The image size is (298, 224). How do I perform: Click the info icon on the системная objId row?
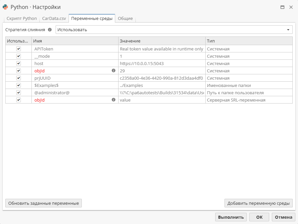pos(113,70)
